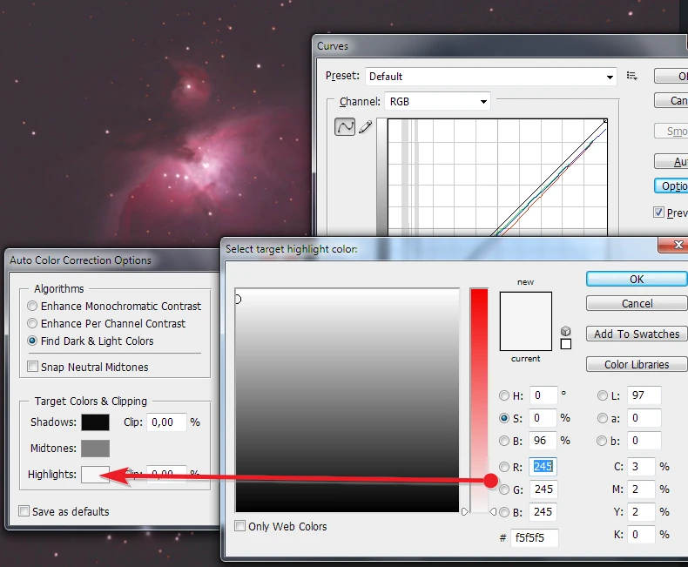Click the Shadows target color swatch
This screenshot has height=567, width=688.
tap(95, 422)
